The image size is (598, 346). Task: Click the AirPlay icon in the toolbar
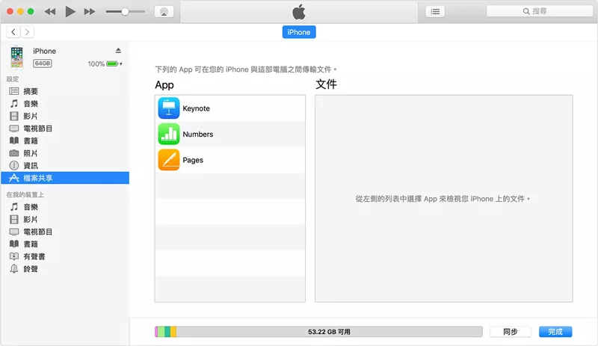(x=164, y=12)
